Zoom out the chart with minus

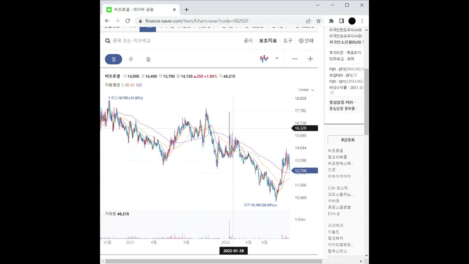coord(295,59)
